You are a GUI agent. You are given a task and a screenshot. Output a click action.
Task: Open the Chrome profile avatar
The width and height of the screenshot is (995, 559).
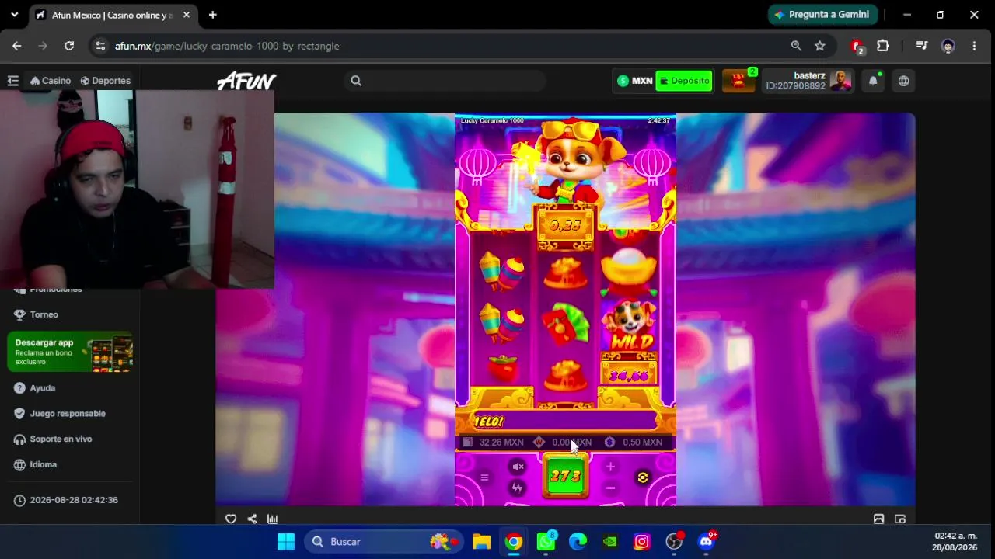pyautogui.click(x=948, y=46)
